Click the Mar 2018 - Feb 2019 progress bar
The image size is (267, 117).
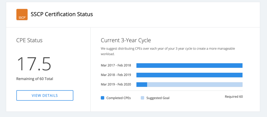[x=189, y=75]
